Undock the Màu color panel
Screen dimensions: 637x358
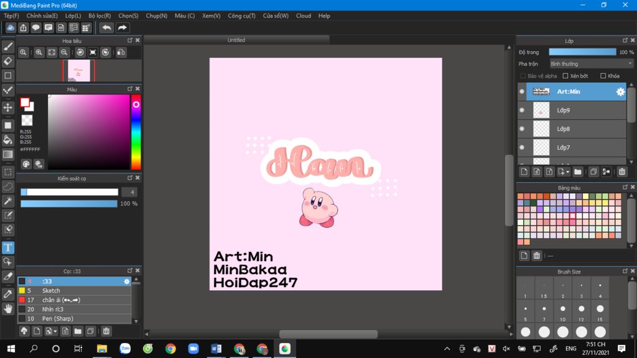[130, 88]
